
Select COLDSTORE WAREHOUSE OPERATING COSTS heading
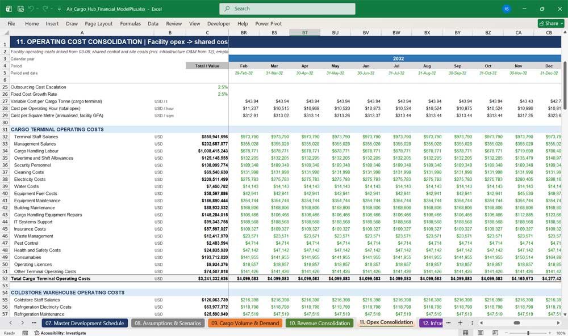pyautogui.click(x=68, y=292)
